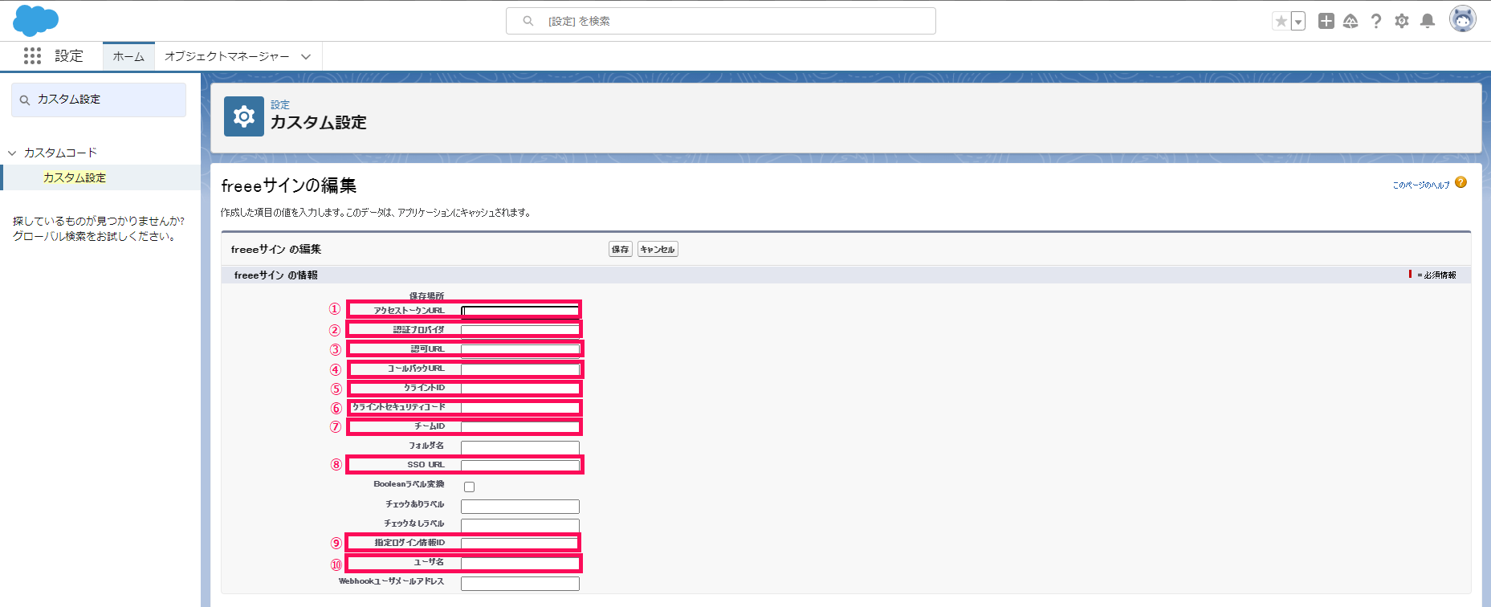Image resolution: width=1491 pixels, height=607 pixels.
Task: Click the クライントID input field
Action: (x=520, y=389)
